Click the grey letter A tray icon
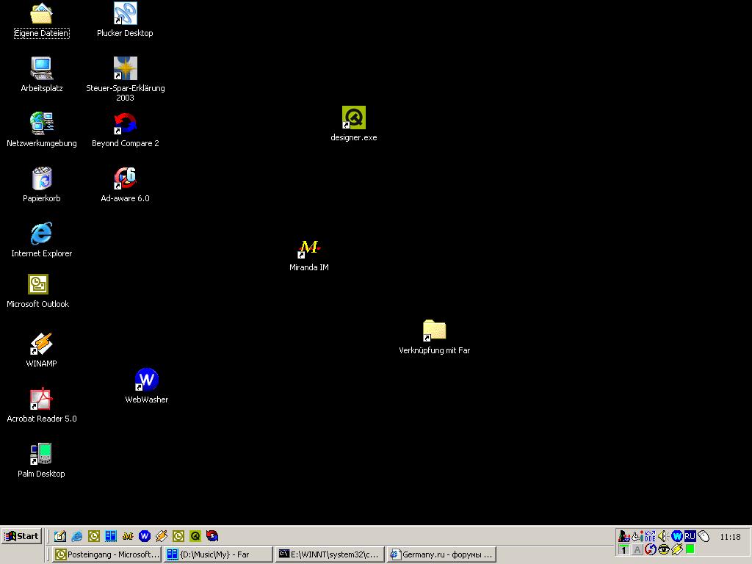Viewport: 752px width, 564px height. pos(637,549)
